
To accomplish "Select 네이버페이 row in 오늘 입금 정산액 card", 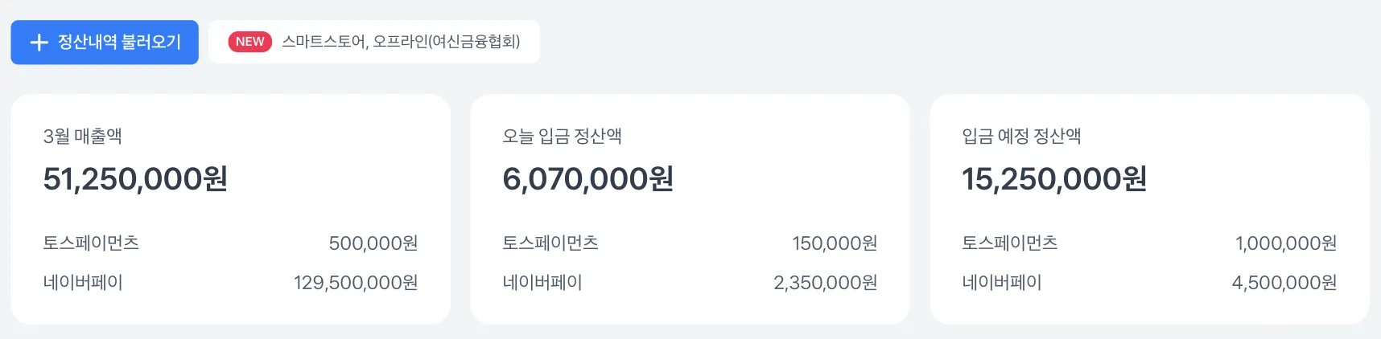I will [x=542, y=283].
